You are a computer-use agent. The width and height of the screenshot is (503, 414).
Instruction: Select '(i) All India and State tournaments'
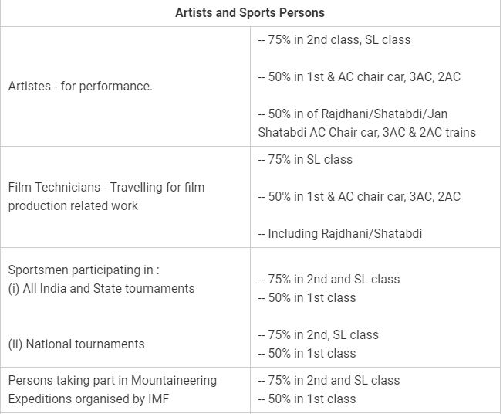101,288
